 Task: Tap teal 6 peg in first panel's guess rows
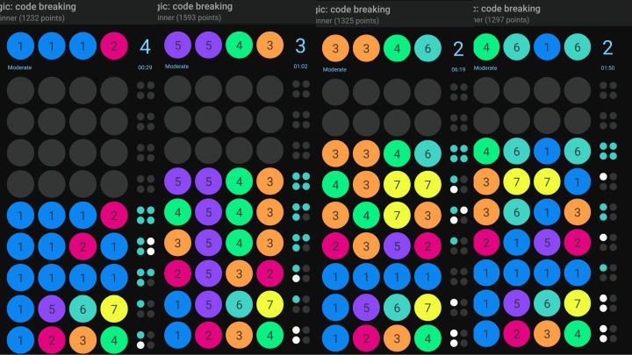(83, 307)
